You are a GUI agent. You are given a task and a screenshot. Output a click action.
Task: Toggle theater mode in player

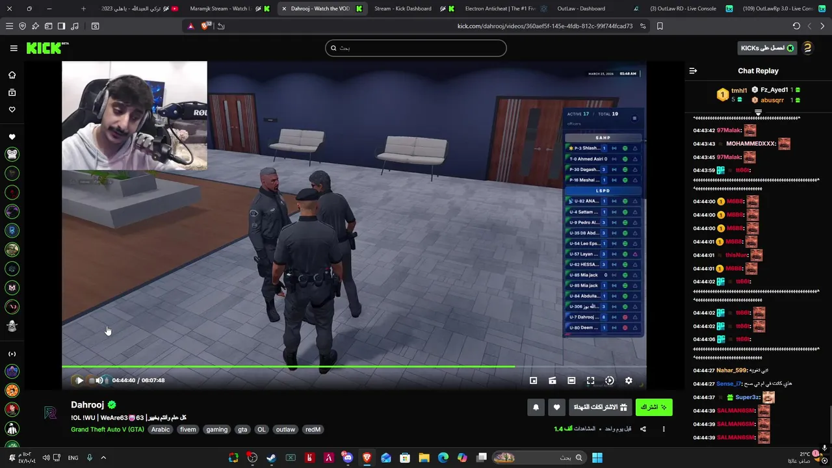tap(571, 380)
